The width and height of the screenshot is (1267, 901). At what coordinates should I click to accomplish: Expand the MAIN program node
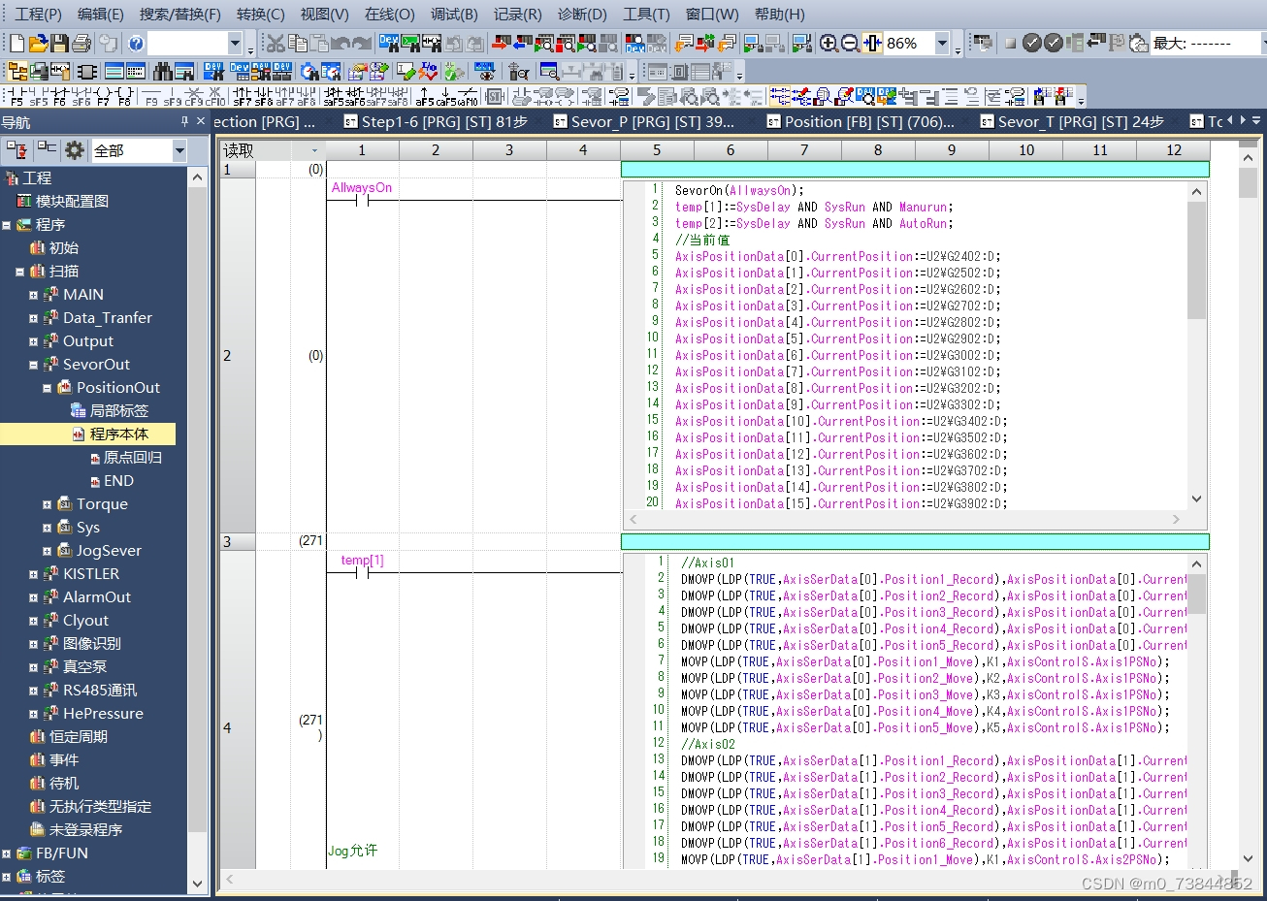click(33, 295)
